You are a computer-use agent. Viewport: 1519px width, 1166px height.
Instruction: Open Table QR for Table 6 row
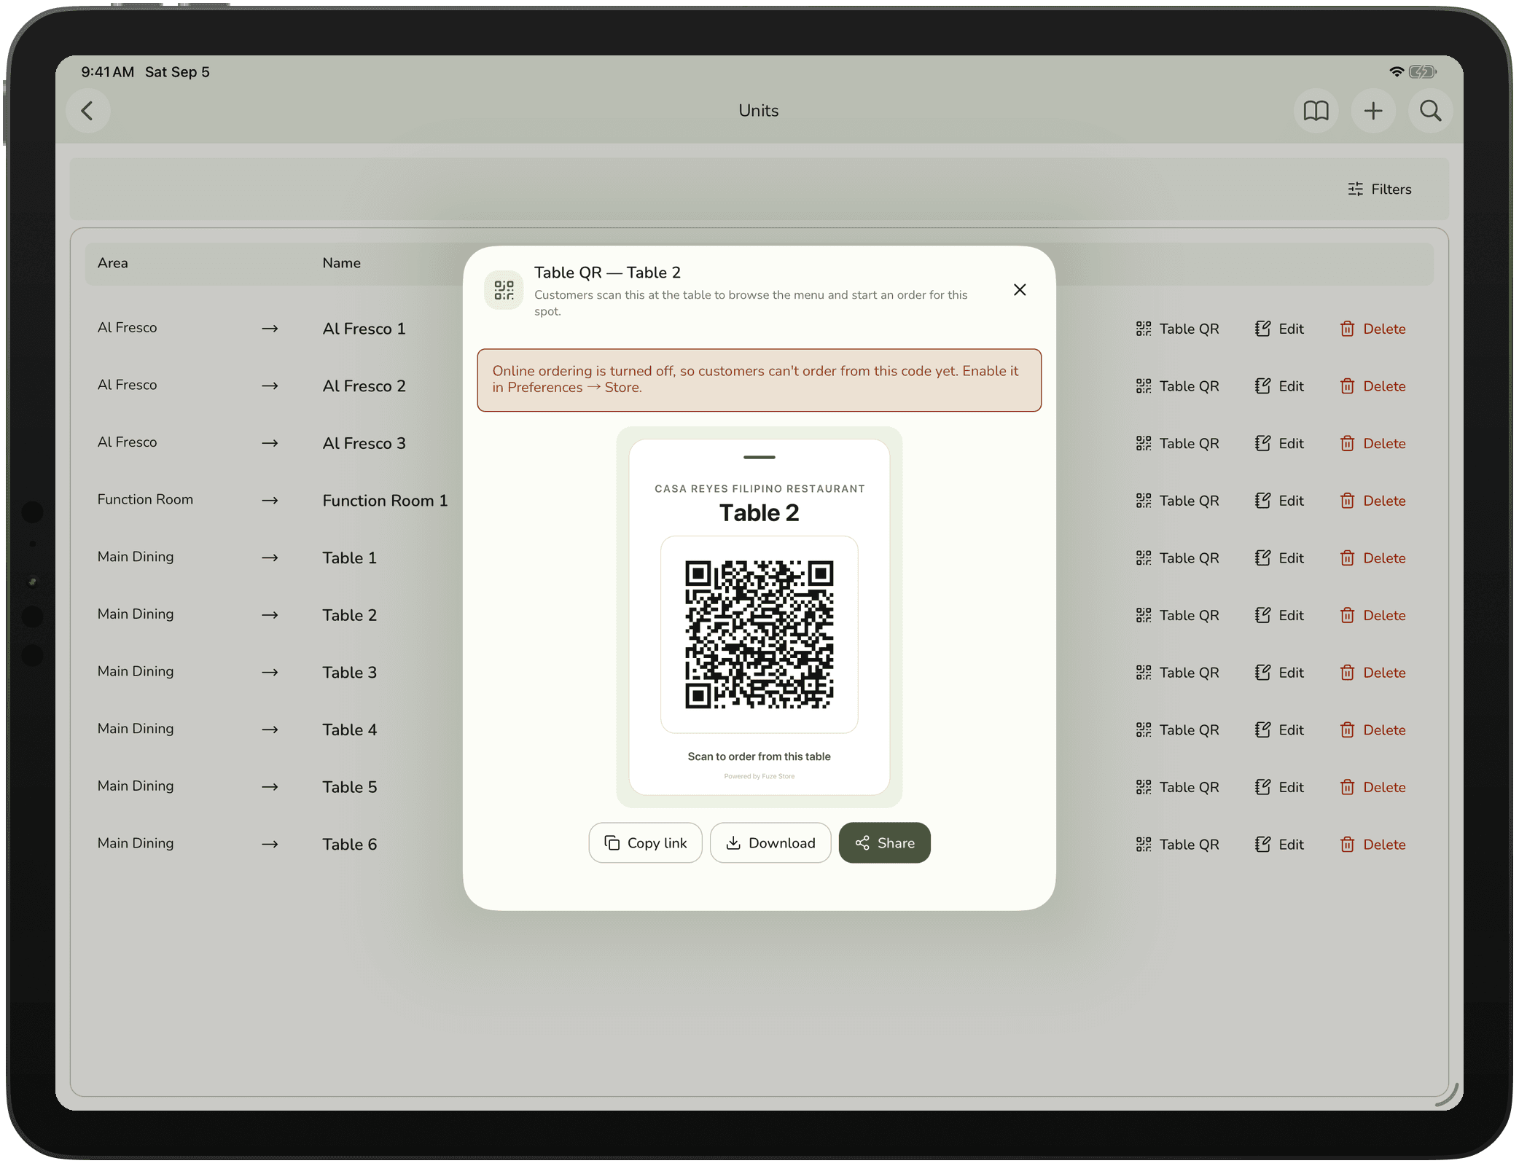click(x=1177, y=845)
